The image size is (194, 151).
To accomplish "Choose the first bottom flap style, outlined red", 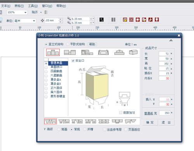I will coord(50,121).
